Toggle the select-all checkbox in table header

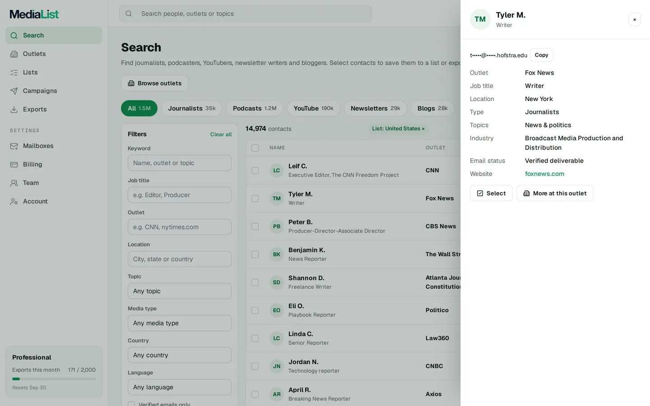tap(255, 148)
